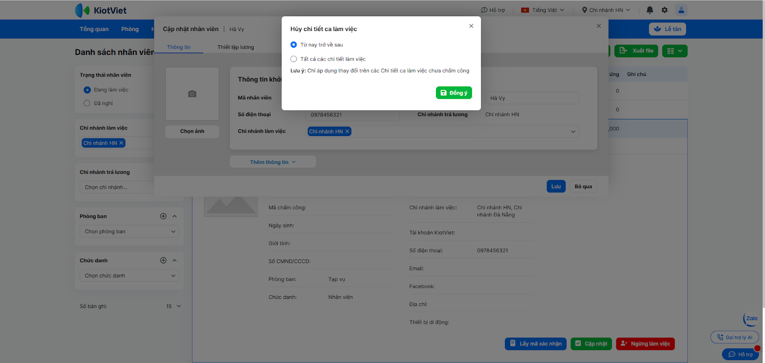Save the employee with the Lưu button
This screenshot has width=765, height=363.
(556, 186)
